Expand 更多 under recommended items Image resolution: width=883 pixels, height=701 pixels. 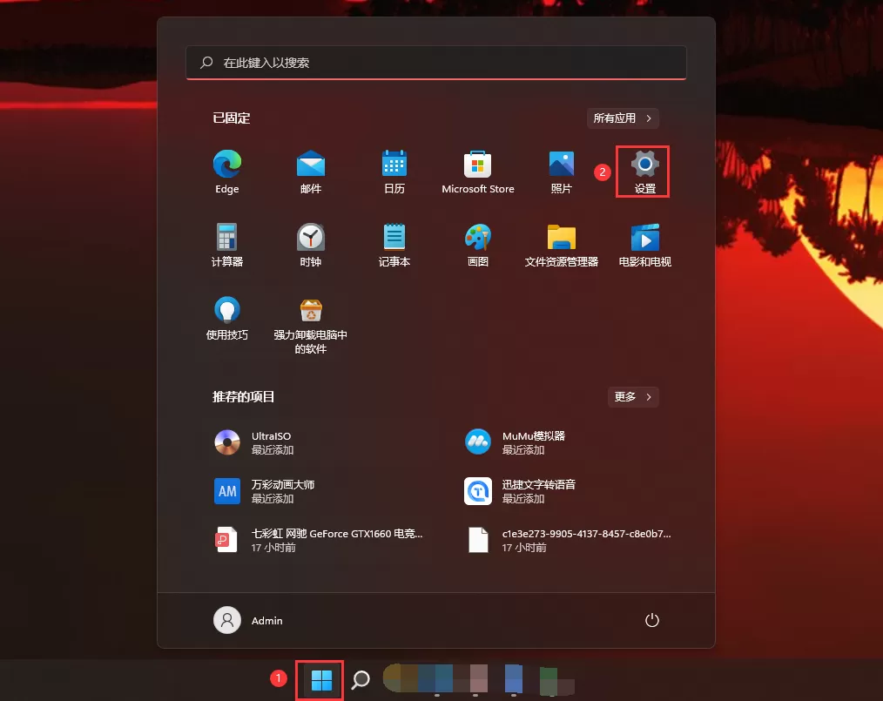click(633, 397)
